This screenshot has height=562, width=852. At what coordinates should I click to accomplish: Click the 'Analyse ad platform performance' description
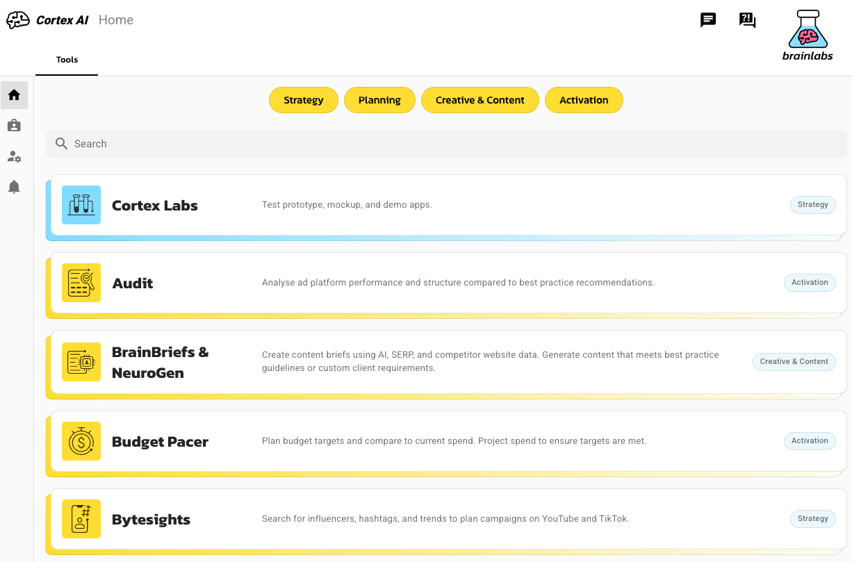click(458, 283)
